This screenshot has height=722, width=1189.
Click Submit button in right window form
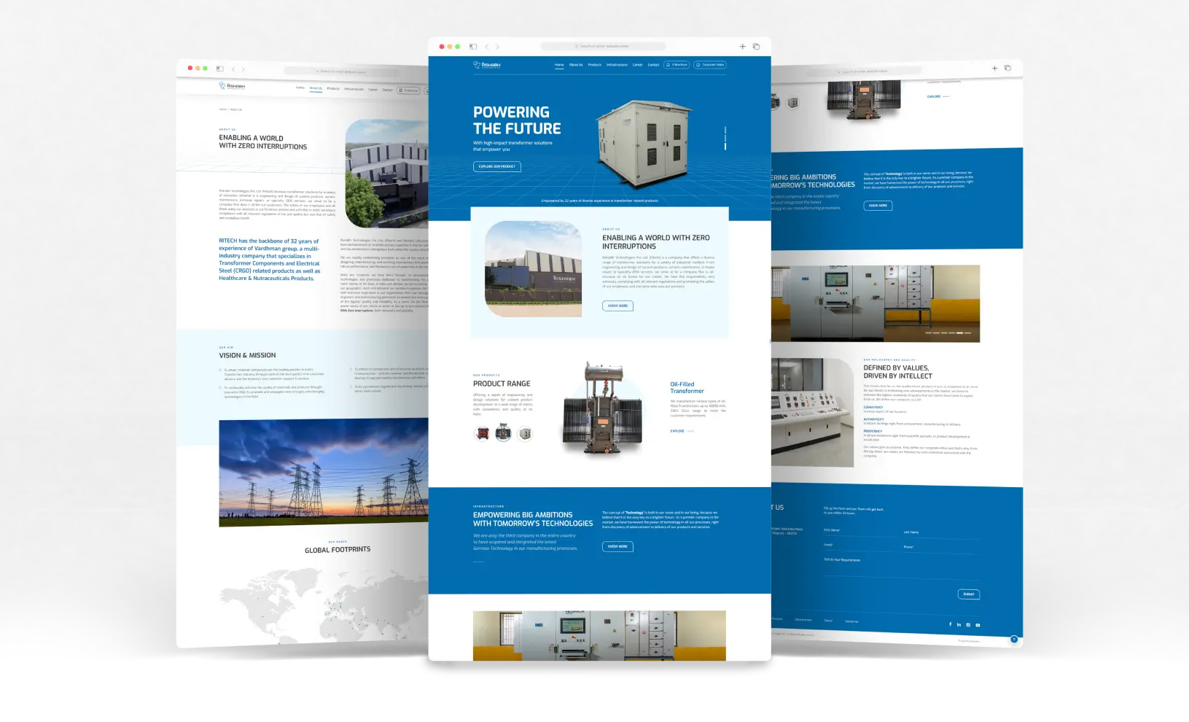pos(969,594)
